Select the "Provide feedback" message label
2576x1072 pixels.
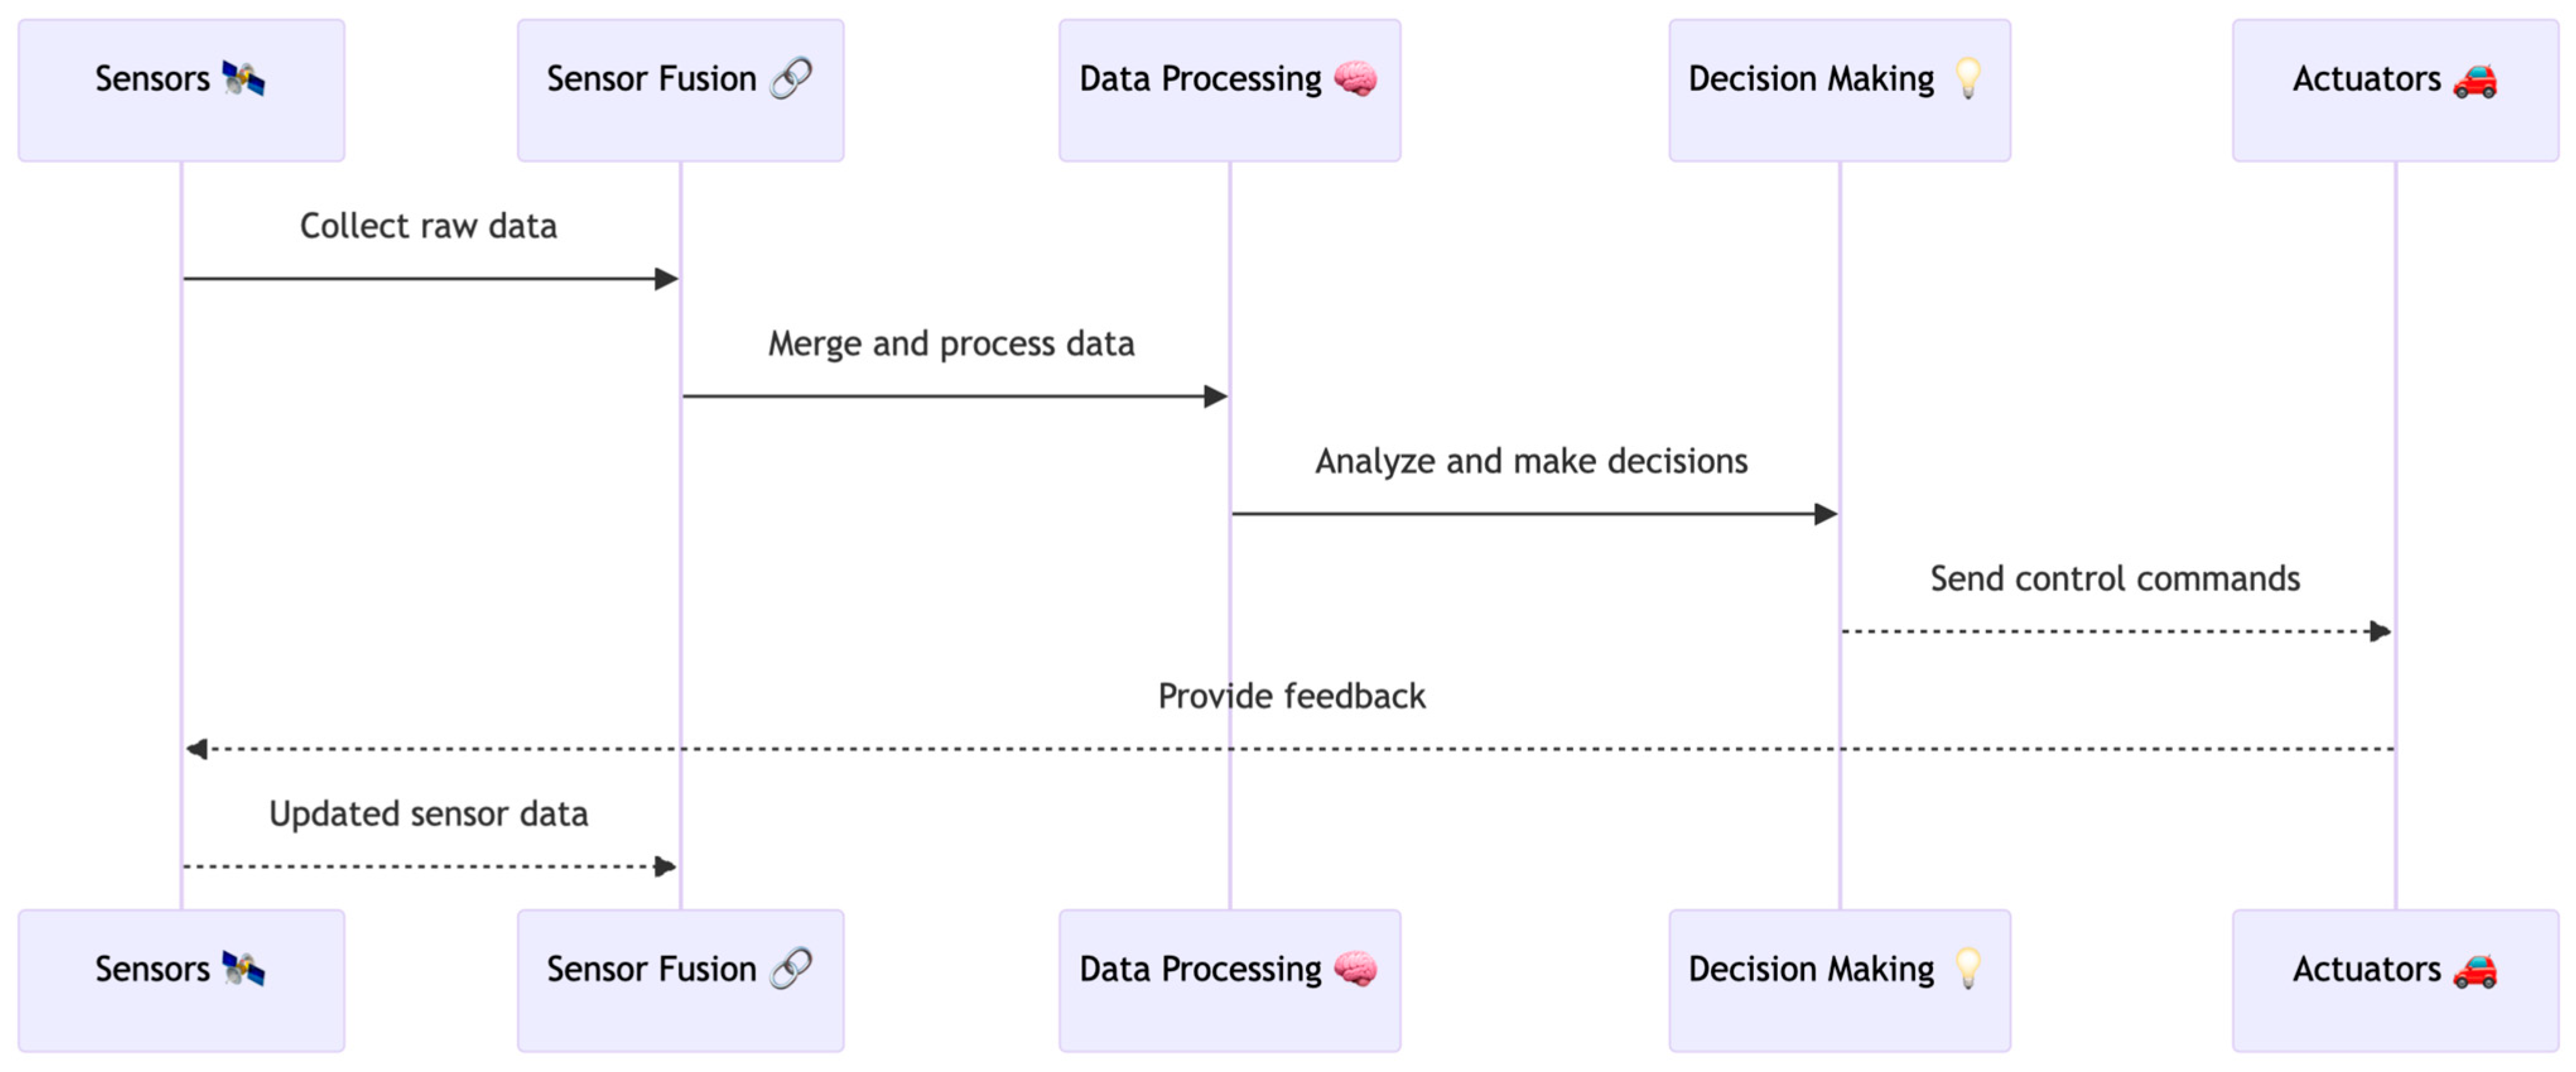click(1291, 696)
